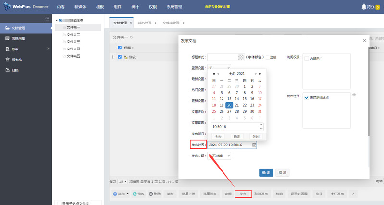This screenshot has width=384, height=205.
Task: Click the blue 确定 dialog button
Action: point(266,172)
